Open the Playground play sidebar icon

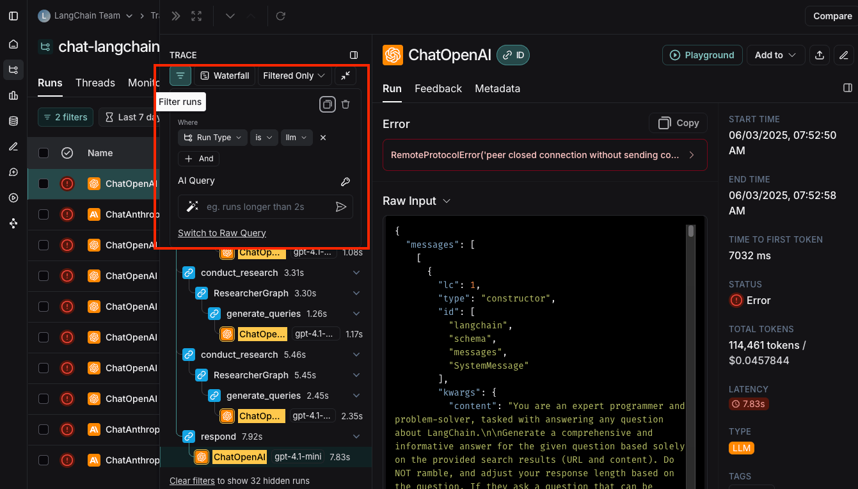[x=13, y=198]
